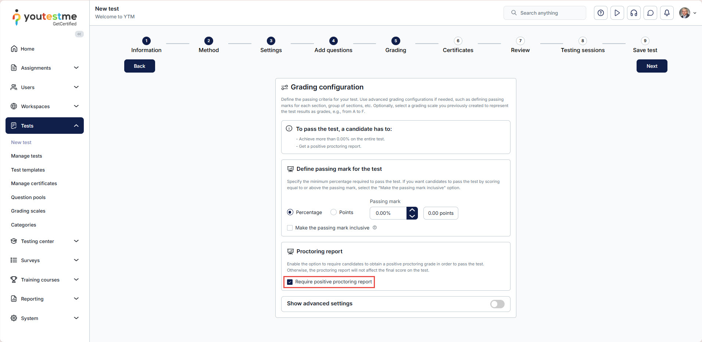Click the Home icon in sidebar
This screenshot has width=702, height=342.
[x=14, y=49]
